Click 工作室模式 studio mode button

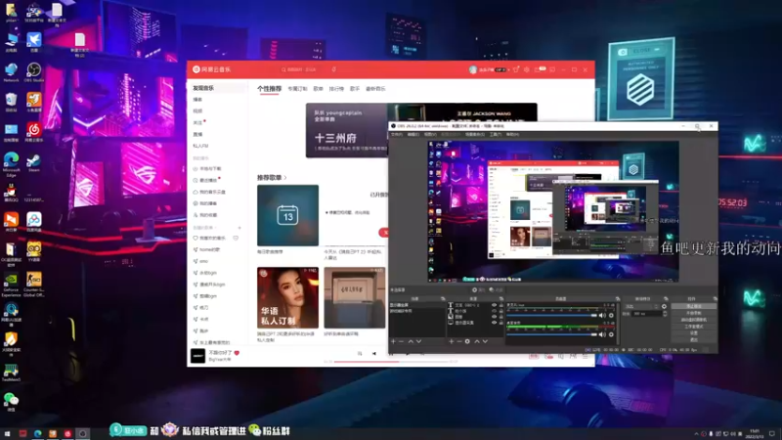[x=693, y=327]
